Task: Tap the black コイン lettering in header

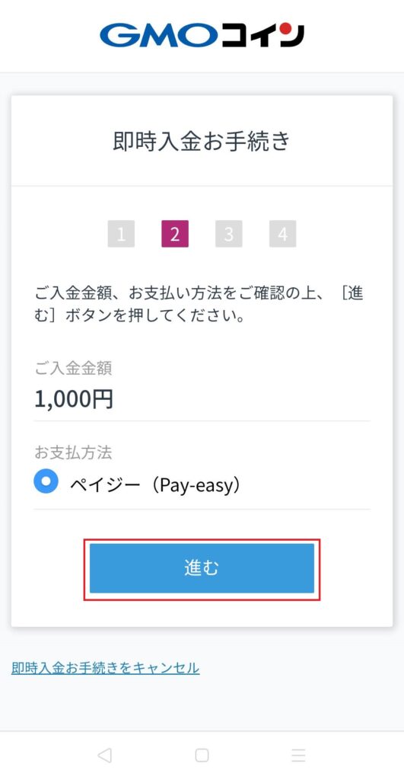Action: click(263, 36)
